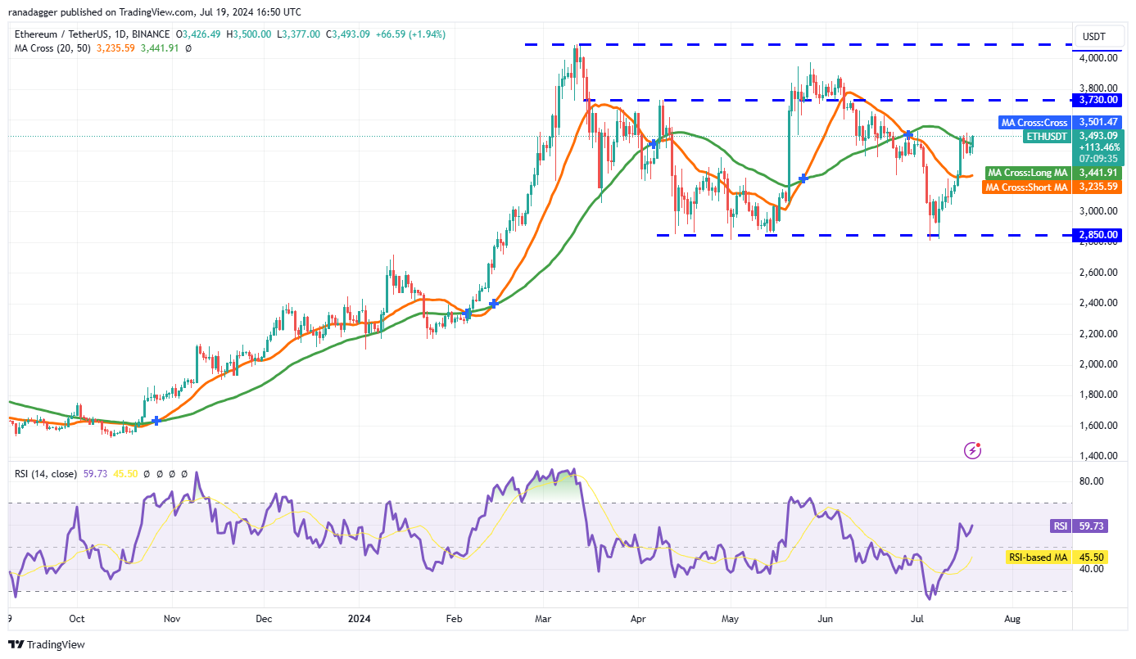
Task: Click purple 59.73 in the RSI legend
Action: [94, 473]
